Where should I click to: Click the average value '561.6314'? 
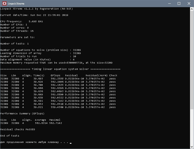(41, 123)
